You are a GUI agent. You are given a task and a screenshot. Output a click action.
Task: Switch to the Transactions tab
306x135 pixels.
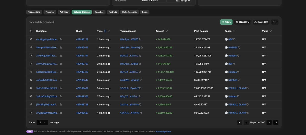(x=34, y=12)
